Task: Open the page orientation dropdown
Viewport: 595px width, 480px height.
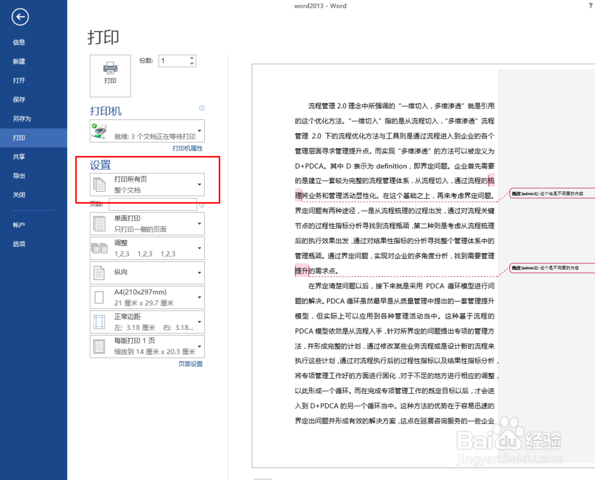Action: (199, 272)
